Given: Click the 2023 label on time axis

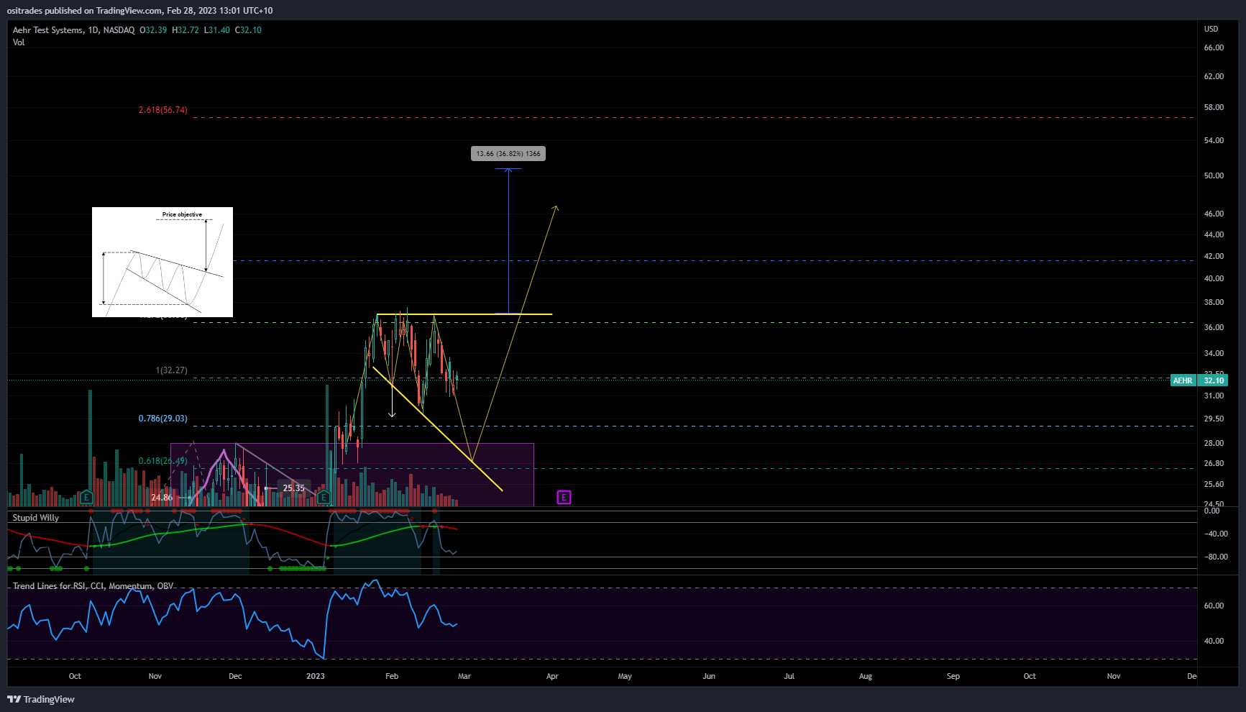Looking at the screenshot, I should coord(315,676).
